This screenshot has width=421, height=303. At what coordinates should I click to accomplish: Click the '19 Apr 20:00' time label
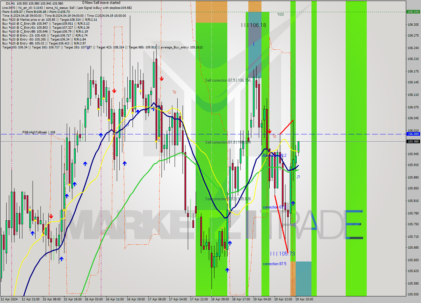tap(304, 299)
